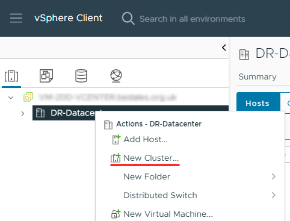The height and width of the screenshot is (221, 290).
Task: Switch to Hosts and Clusters inventory view
Action: pyautogui.click(x=11, y=76)
